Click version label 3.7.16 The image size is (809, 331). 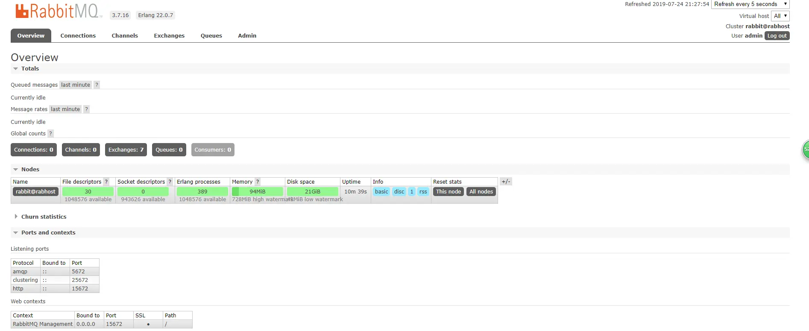120,15
